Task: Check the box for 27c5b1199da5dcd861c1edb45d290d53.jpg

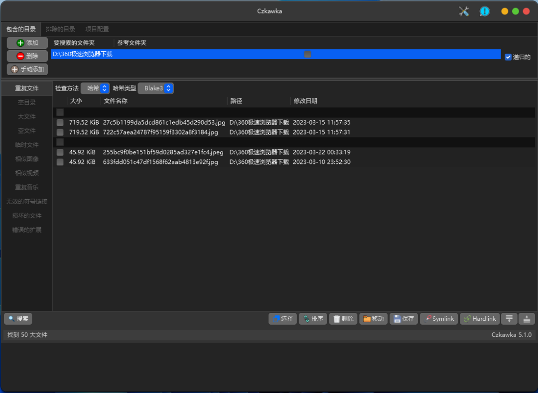Action: (x=60, y=122)
